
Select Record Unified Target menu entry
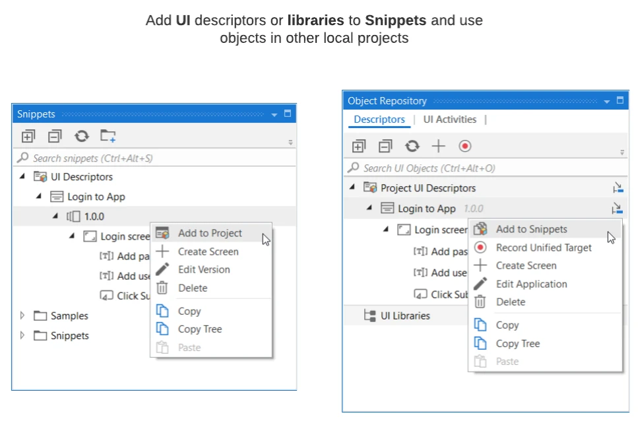pyautogui.click(x=545, y=247)
